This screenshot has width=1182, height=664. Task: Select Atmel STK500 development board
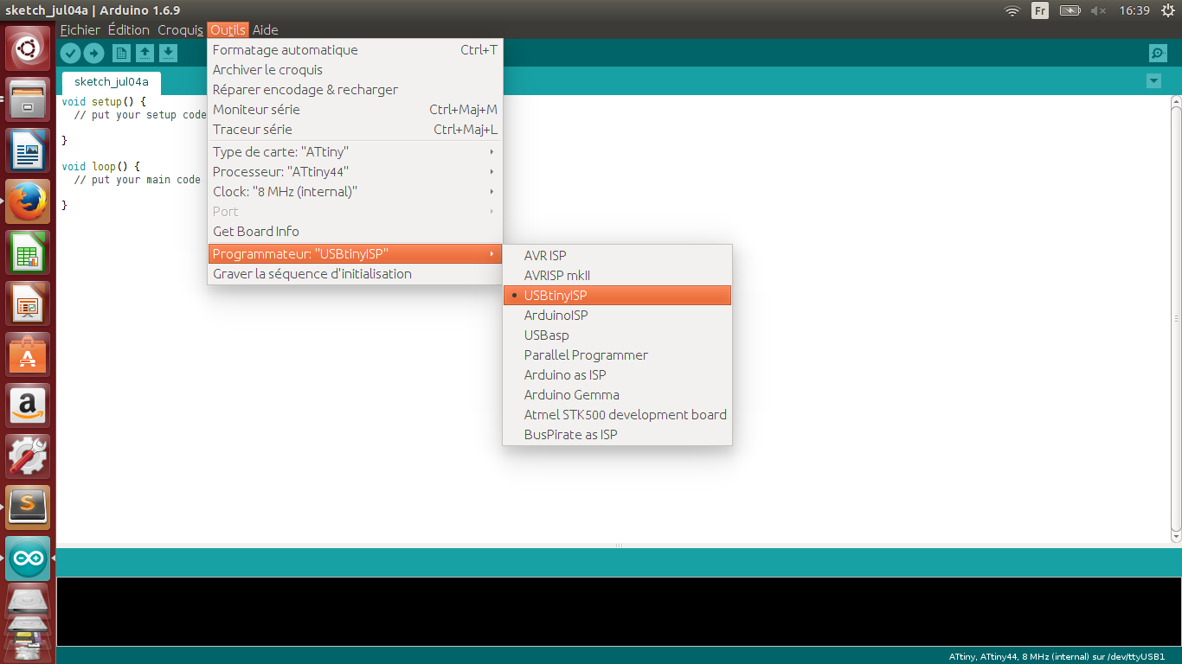pyautogui.click(x=618, y=415)
